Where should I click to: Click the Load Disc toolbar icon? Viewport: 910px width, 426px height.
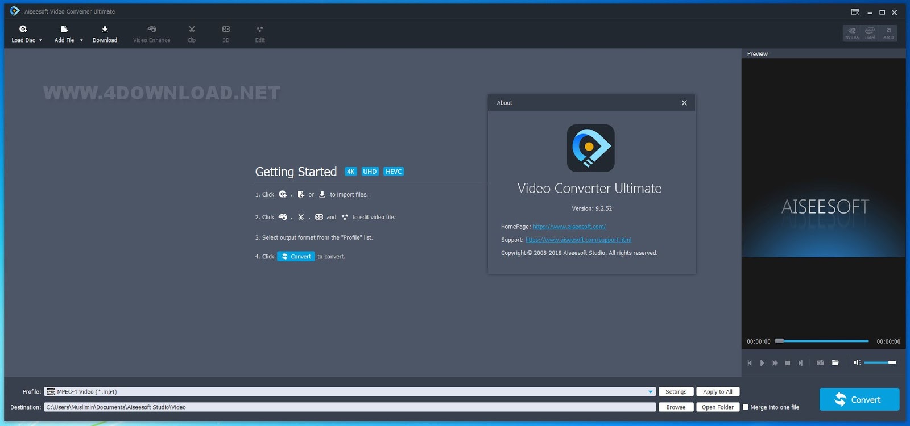[x=23, y=29]
